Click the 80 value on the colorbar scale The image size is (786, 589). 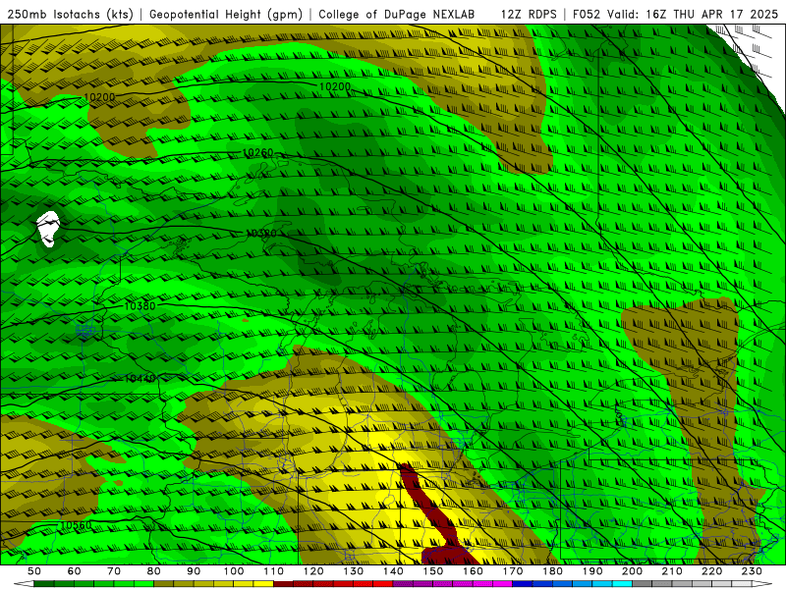point(154,571)
